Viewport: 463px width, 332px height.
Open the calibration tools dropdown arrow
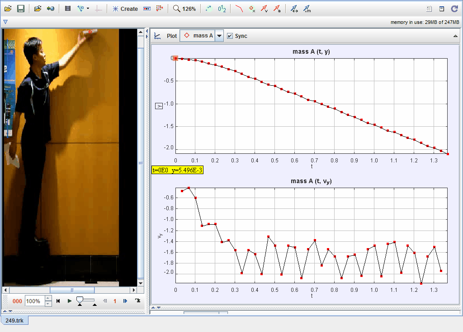[x=88, y=9]
